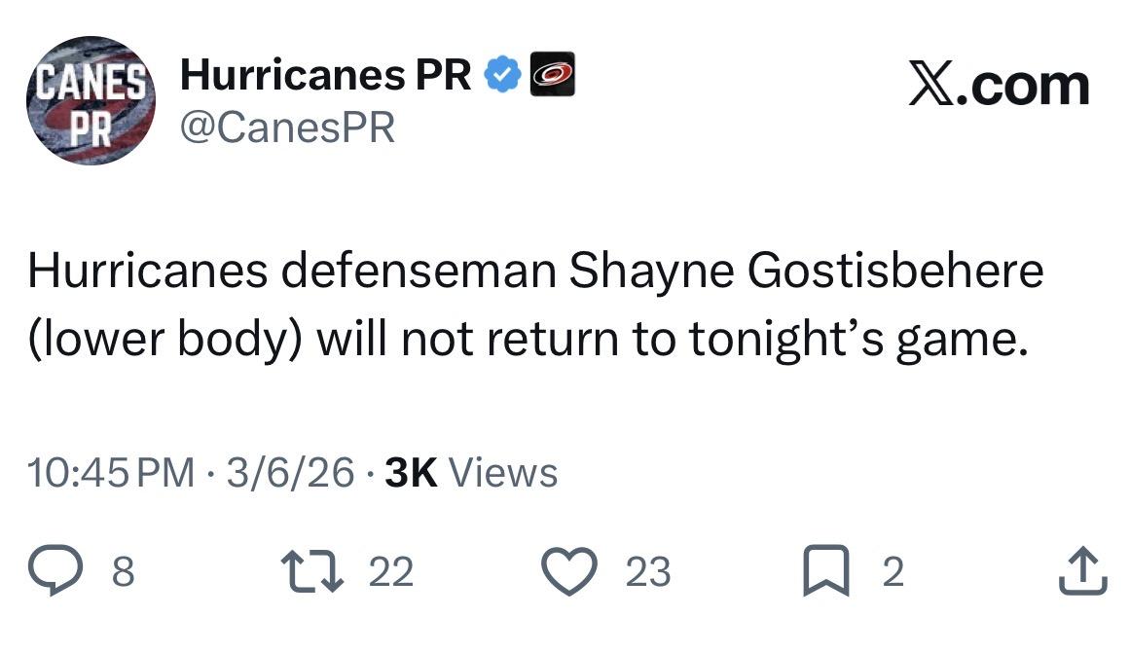Click the Hurricanes team affiliation badge
This screenshot has height=653, width=1130.
click(x=552, y=75)
